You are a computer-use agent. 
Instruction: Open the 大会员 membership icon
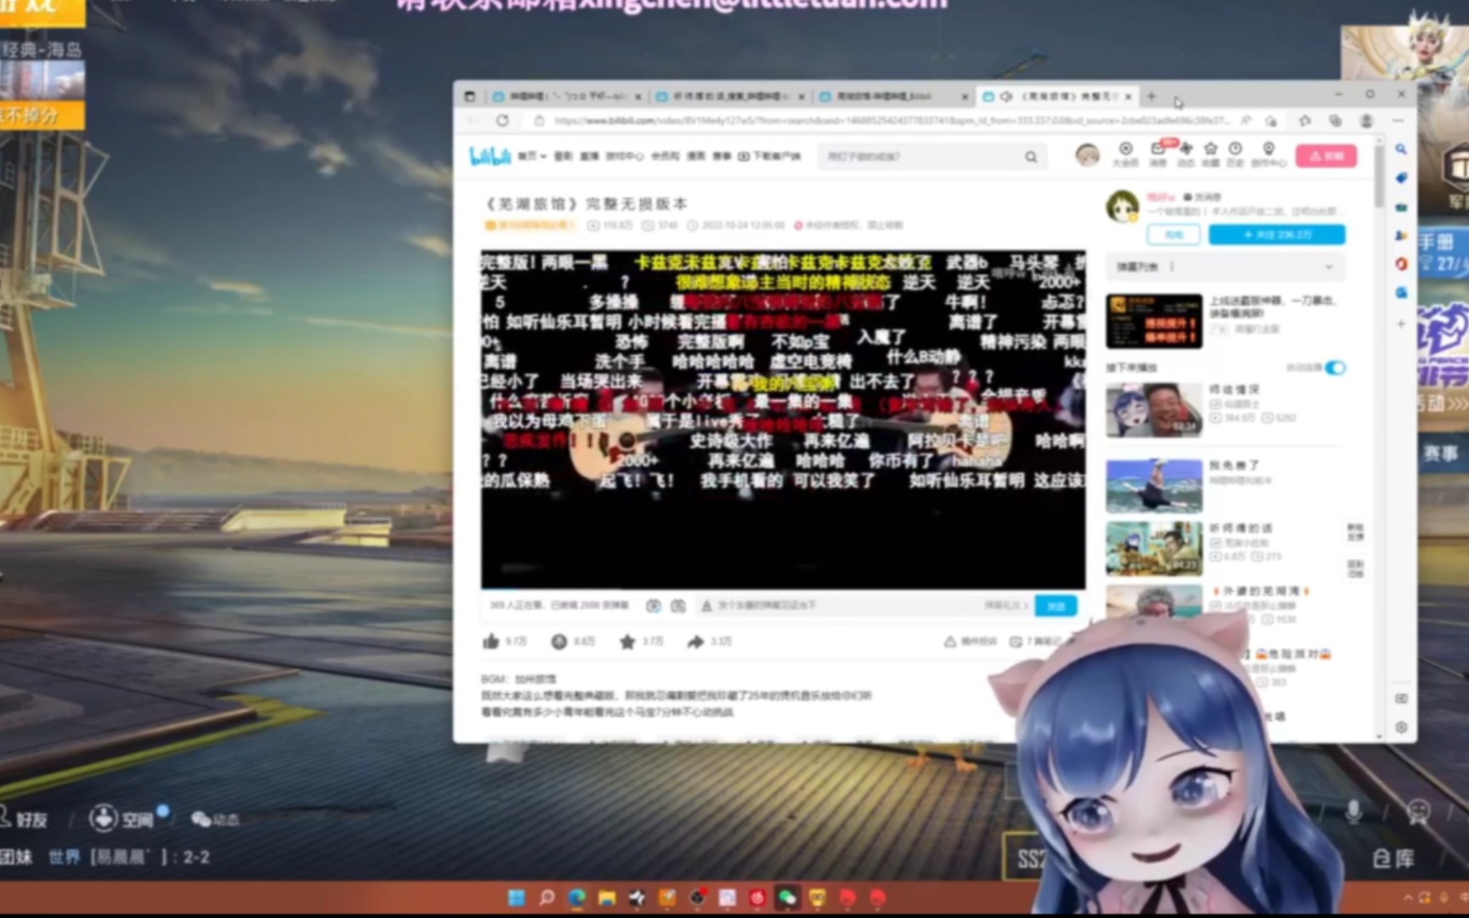[x=1125, y=154]
